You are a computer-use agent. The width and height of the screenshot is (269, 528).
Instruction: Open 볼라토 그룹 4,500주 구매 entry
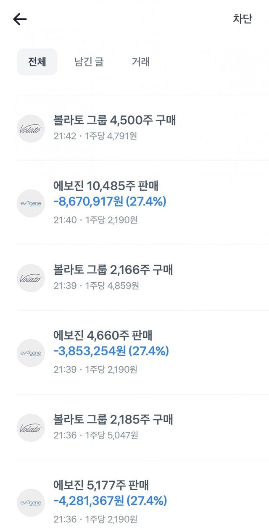coord(114,121)
